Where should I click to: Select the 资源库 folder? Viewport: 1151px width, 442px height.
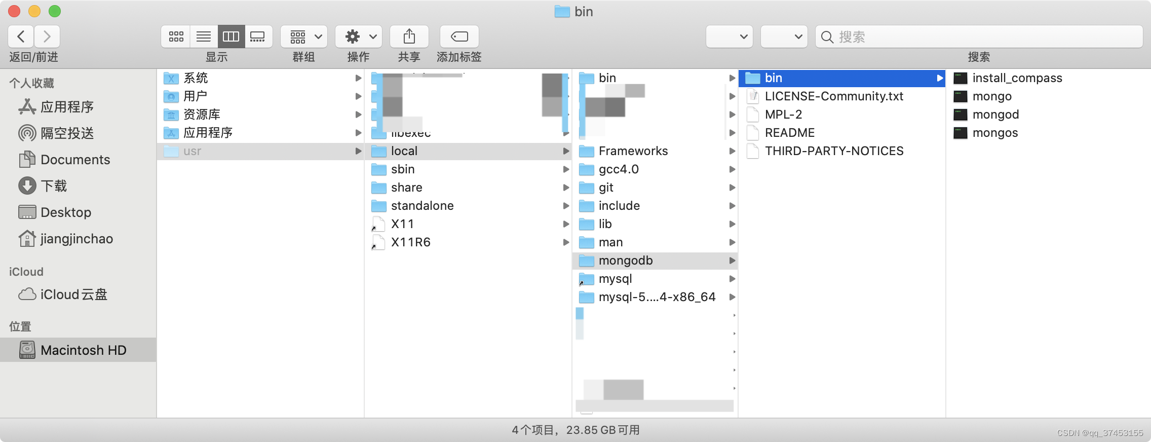click(260, 115)
